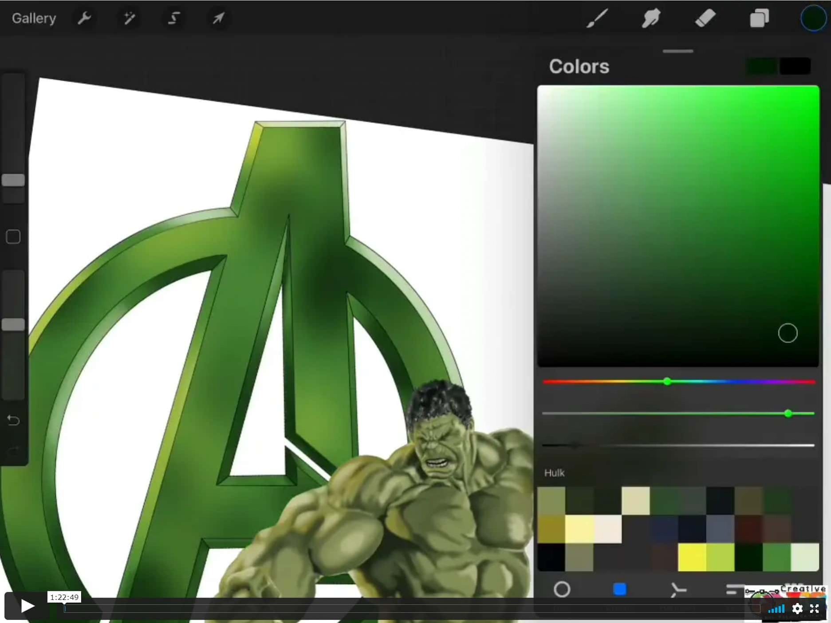This screenshot has height=623, width=831.
Task: Select the Brush tool
Action: [597, 19]
